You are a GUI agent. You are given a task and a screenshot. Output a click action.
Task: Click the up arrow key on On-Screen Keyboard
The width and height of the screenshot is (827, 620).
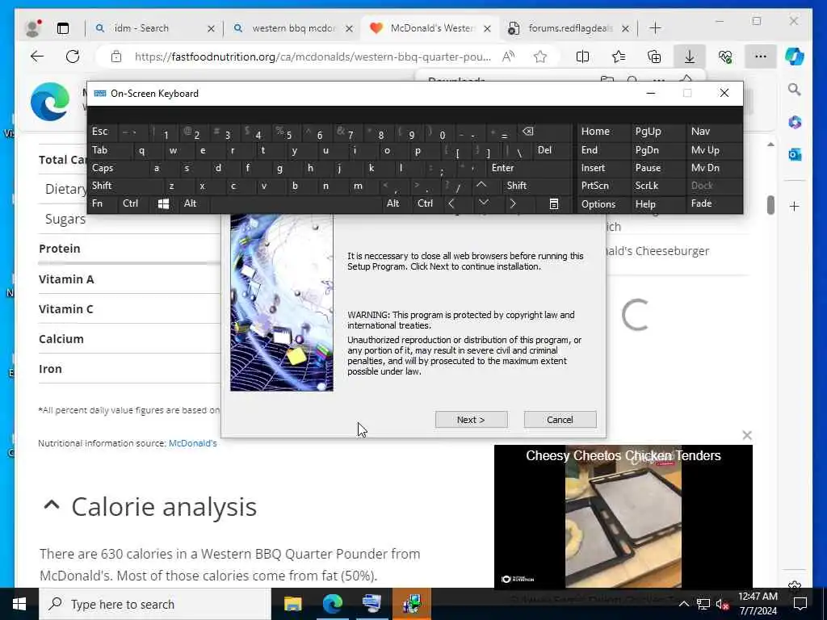click(x=481, y=186)
